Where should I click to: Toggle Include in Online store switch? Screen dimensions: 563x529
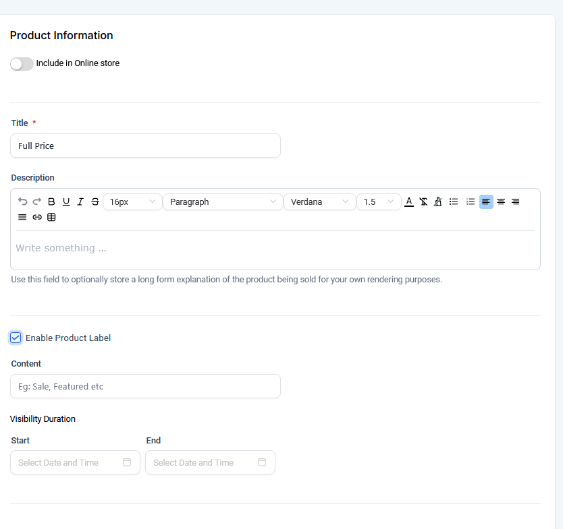point(22,63)
